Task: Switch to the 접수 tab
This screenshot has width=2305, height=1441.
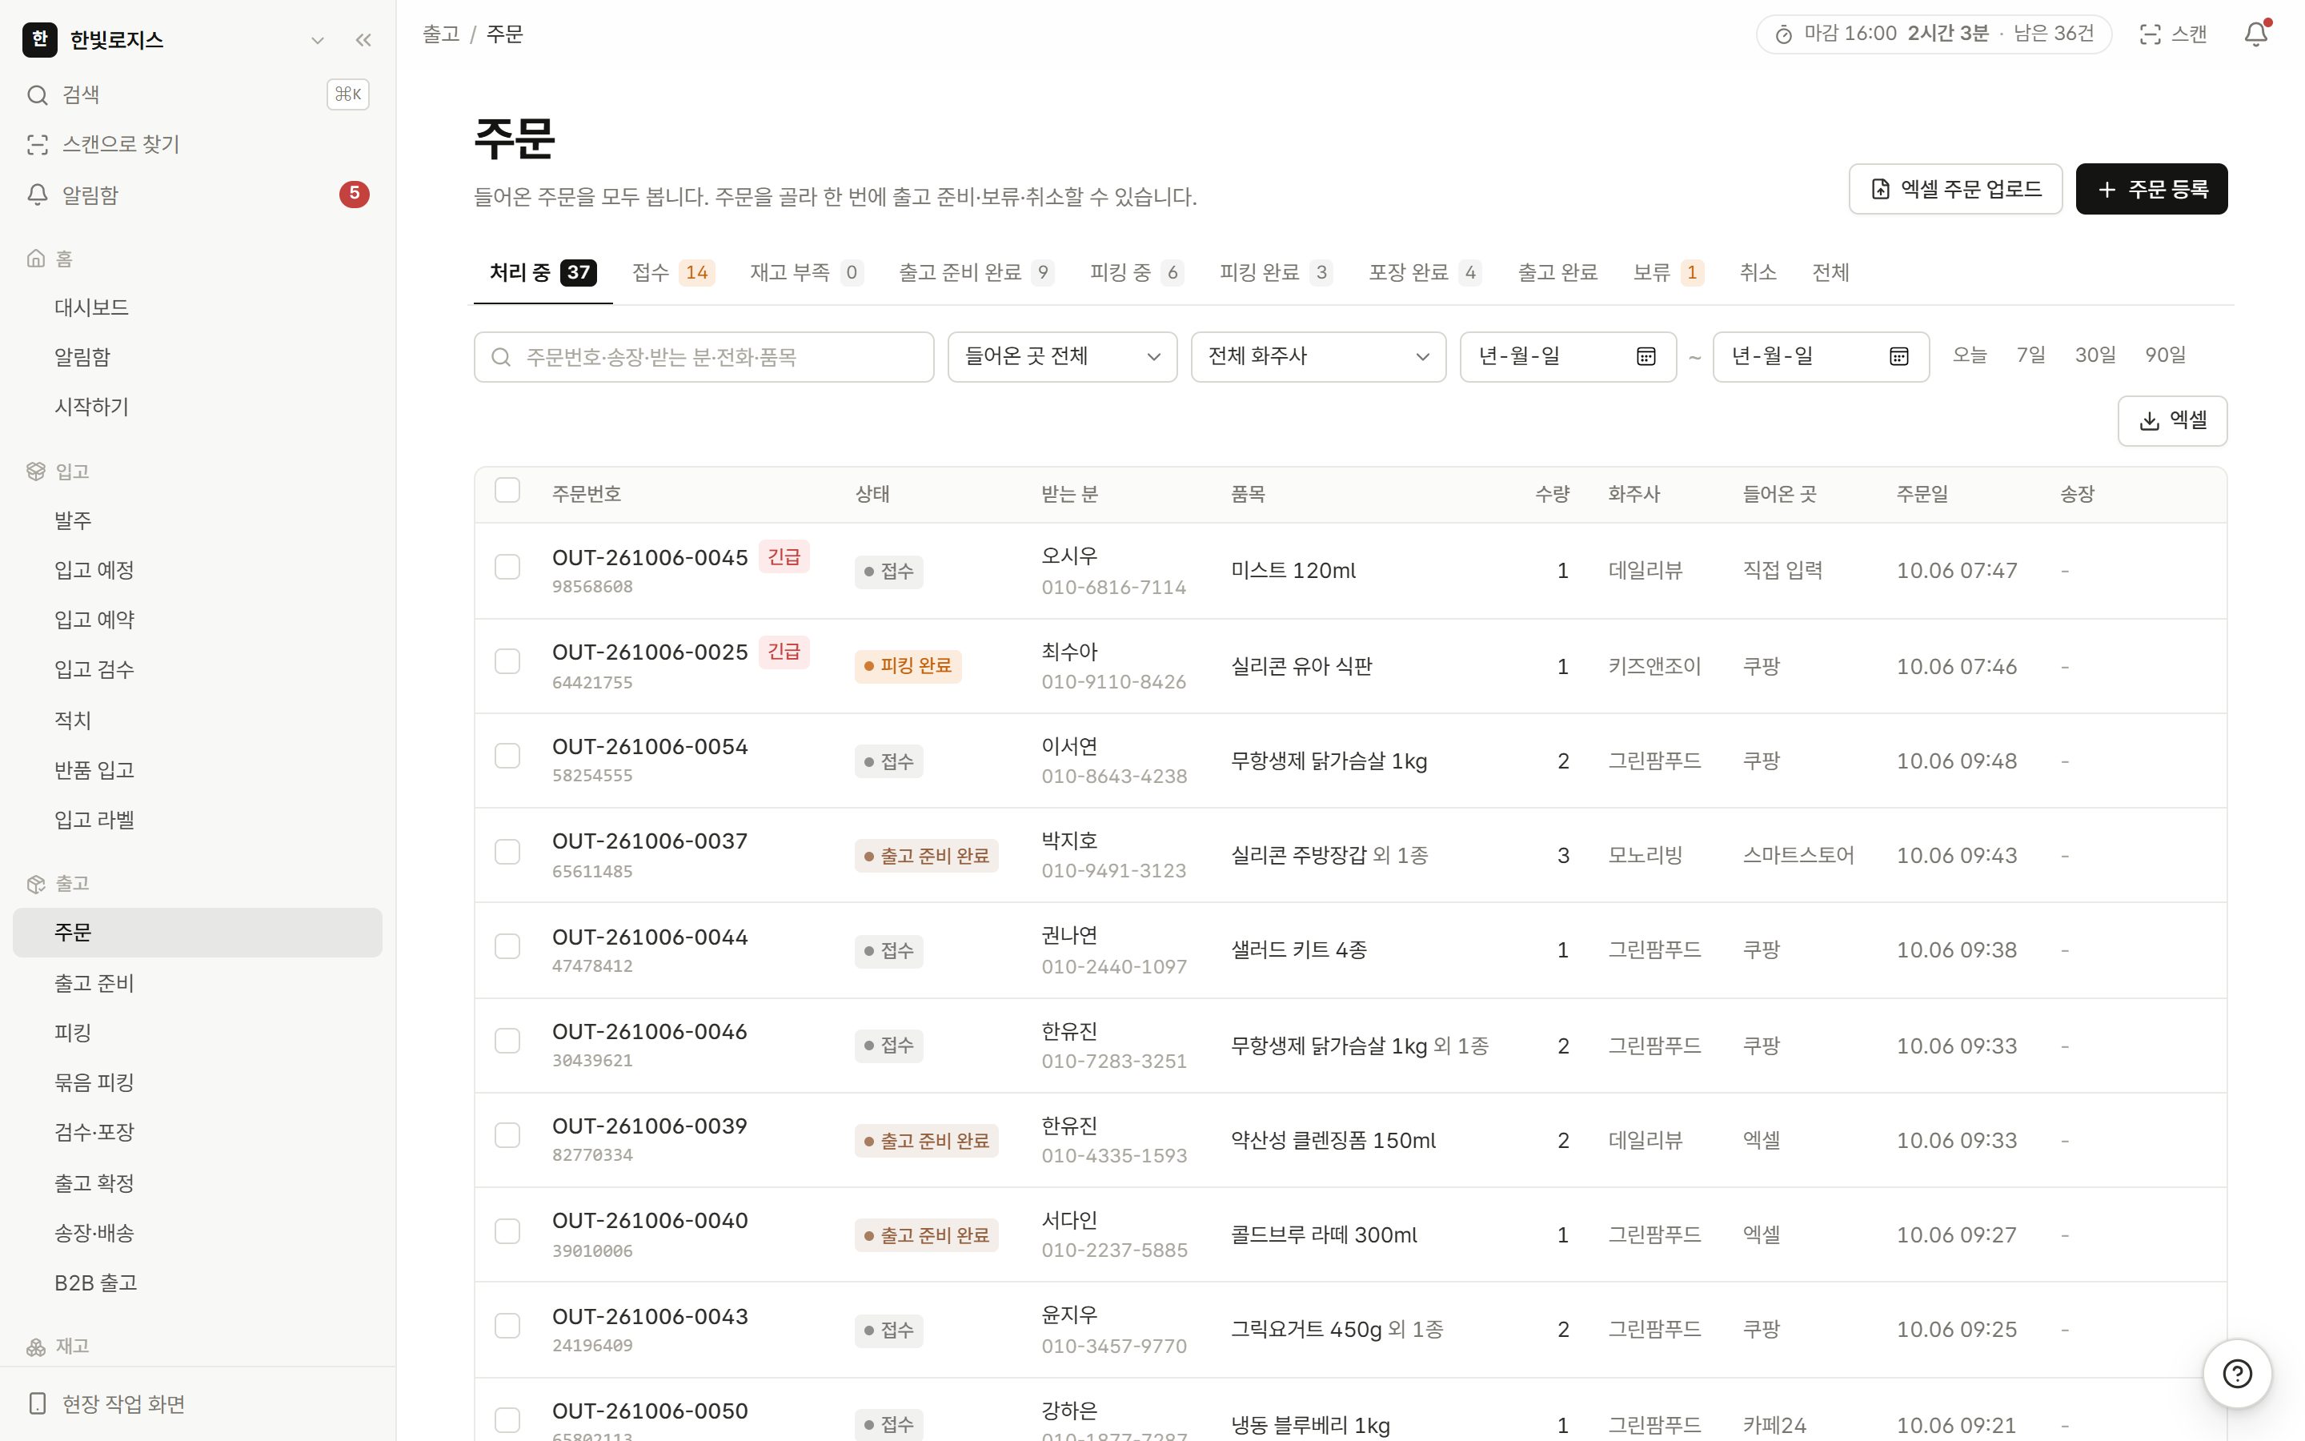Action: point(672,272)
